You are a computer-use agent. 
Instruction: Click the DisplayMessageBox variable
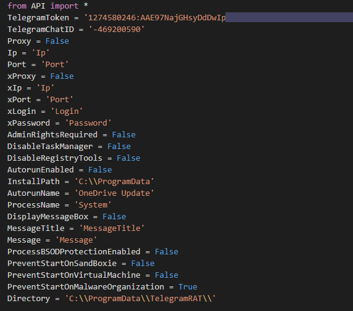(x=48, y=216)
